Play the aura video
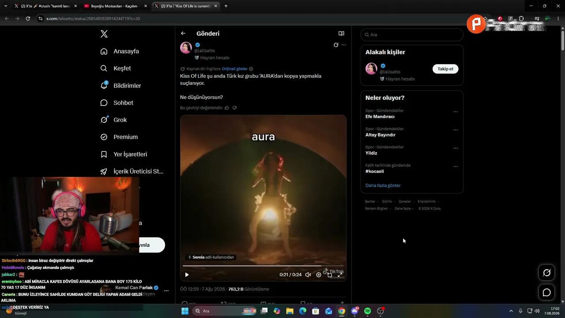Screen dimensions: 565x318 point(187,275)
